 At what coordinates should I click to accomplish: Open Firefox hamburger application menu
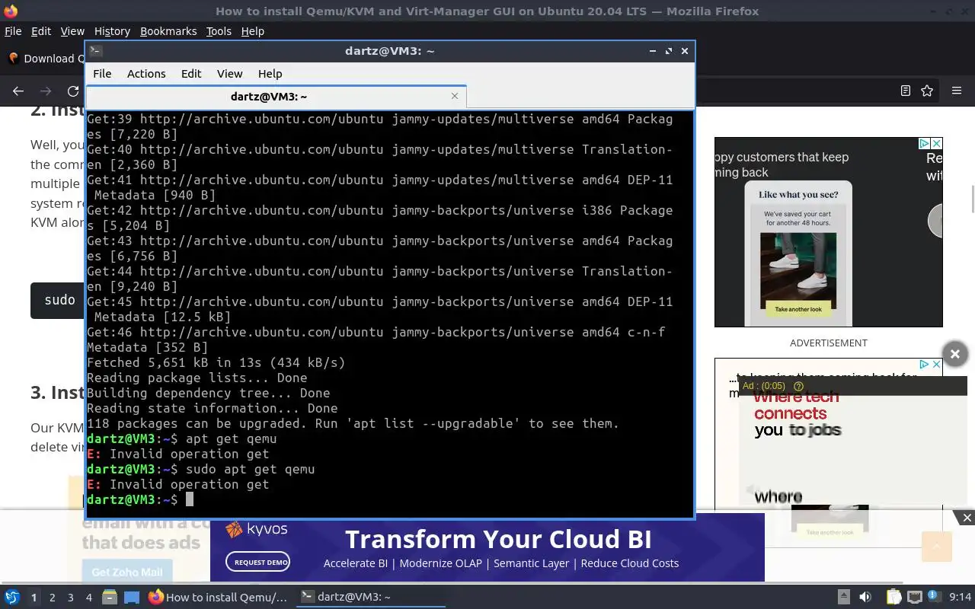pos(957,91)
